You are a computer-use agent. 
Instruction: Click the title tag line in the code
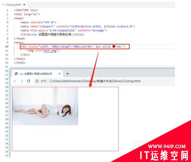(52, 34)
